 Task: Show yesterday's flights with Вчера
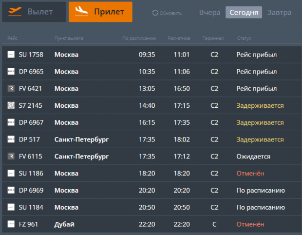pos(209,12)
